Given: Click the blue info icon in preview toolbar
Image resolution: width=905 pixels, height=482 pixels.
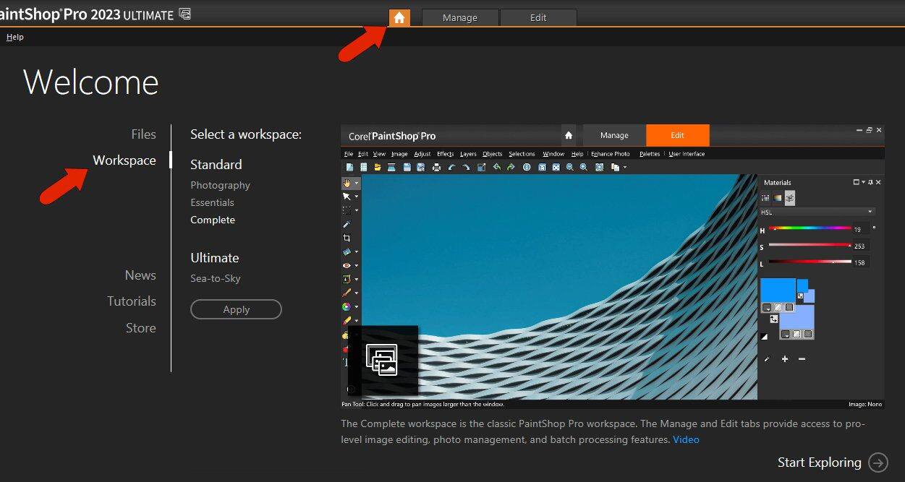Looking at the screenshot, I should [x=527, y=167].
